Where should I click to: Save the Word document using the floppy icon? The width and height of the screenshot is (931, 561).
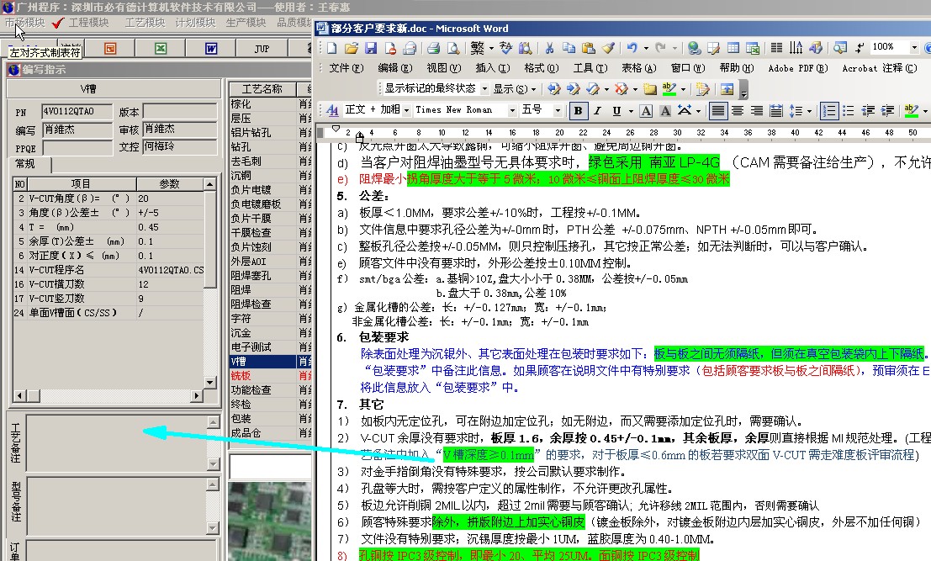371,47
